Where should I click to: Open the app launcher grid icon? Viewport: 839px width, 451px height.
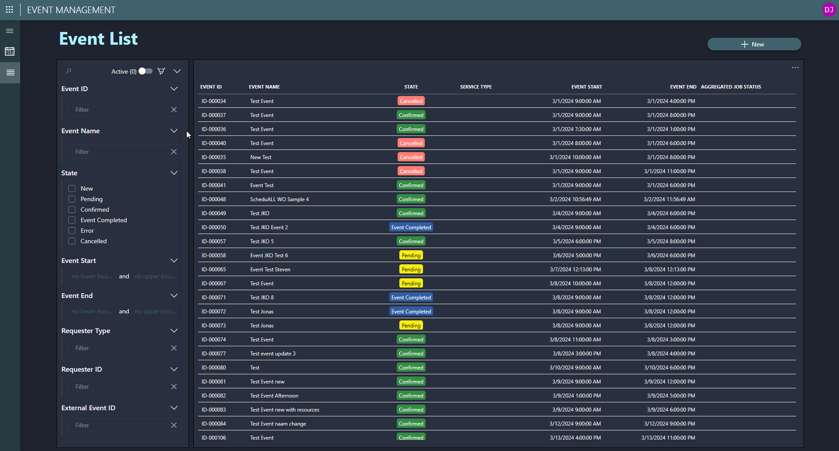(x=9, y=10)
